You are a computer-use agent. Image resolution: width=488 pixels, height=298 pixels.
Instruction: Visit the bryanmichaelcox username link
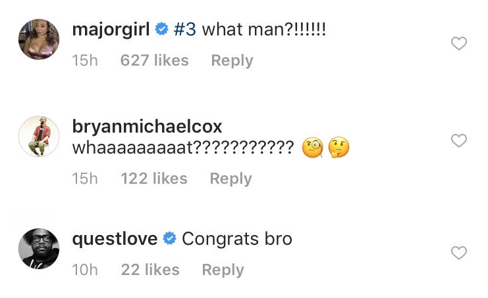(147, 126)
